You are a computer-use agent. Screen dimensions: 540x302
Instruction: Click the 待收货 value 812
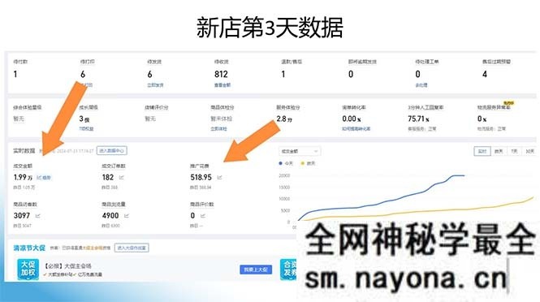point(221,74)
